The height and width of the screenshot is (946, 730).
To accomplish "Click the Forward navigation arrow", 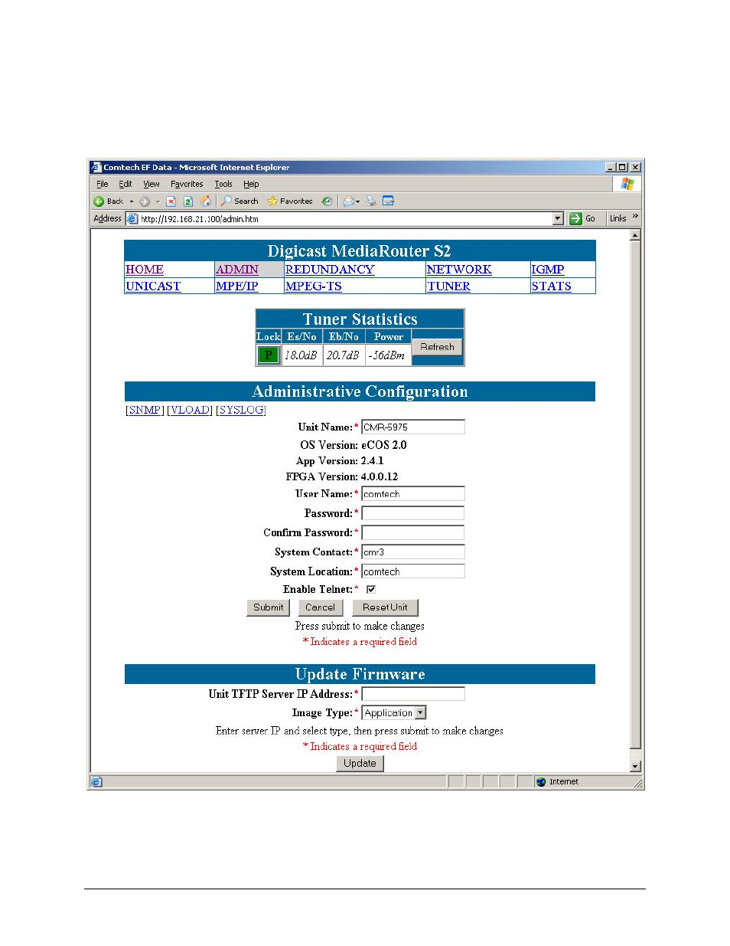I will [145, 201].
